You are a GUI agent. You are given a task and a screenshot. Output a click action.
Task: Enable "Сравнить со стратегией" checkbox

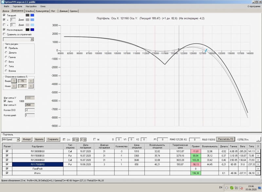pyautogui.click(x=4, y=34)
